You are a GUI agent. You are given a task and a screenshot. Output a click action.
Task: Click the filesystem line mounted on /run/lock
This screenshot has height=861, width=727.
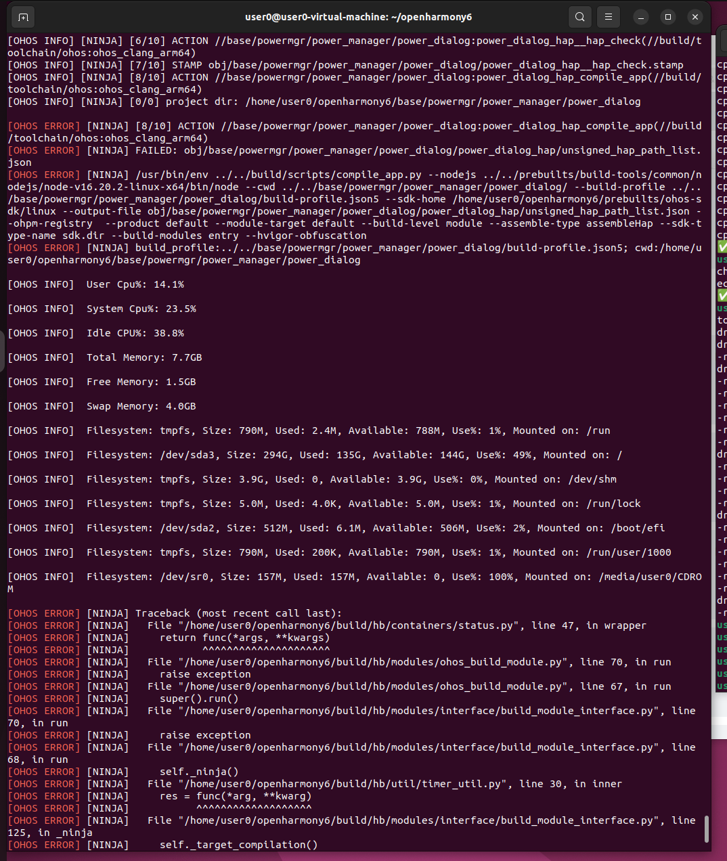[x=324, y=504]
